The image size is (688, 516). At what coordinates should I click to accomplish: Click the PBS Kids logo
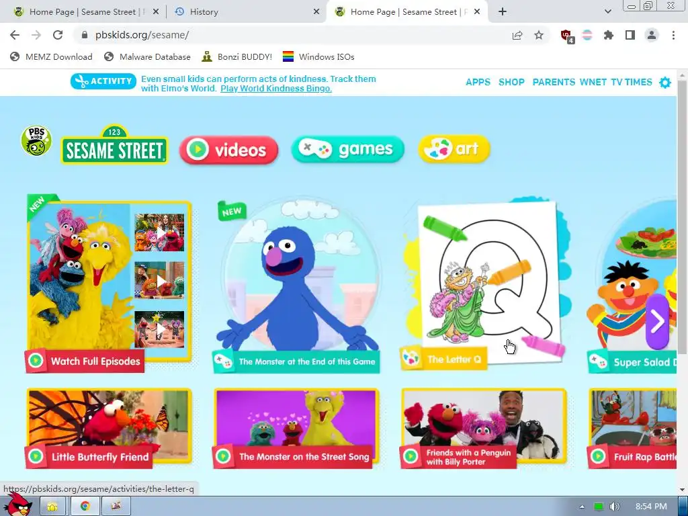click(36, 141)
